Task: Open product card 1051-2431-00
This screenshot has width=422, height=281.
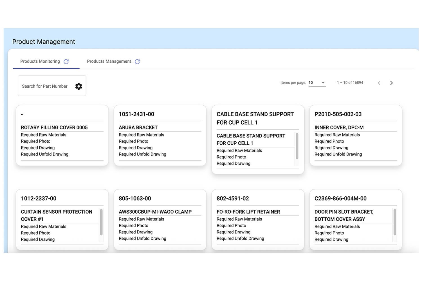Action: pyautogui.click(x=136, y=114)
